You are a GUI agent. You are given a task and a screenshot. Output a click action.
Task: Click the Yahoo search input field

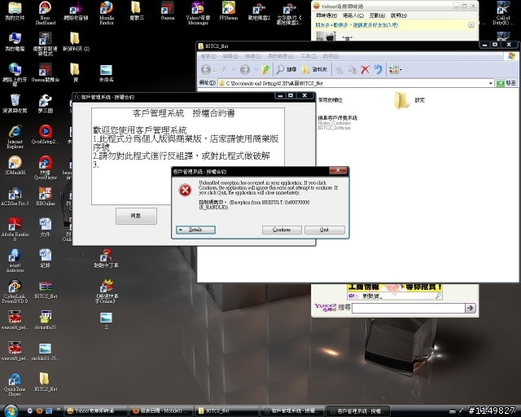coord(408,308)
